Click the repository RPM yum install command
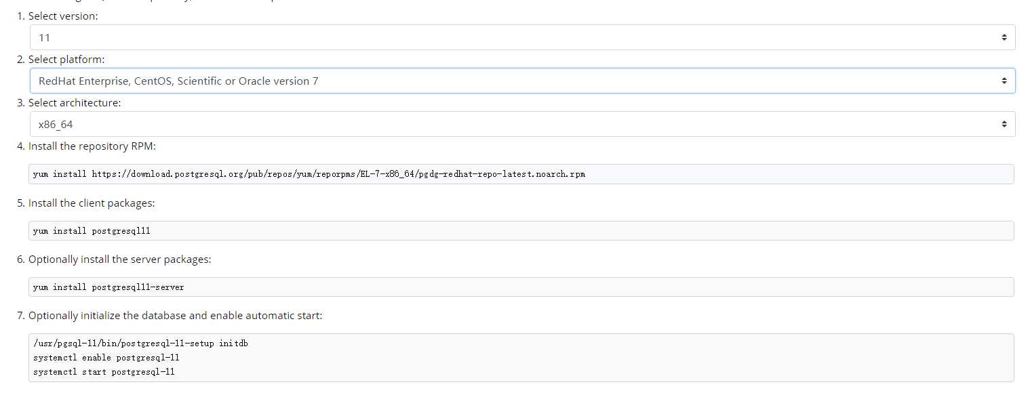This screenshot has height=395, width=1028. coord(61,174)
